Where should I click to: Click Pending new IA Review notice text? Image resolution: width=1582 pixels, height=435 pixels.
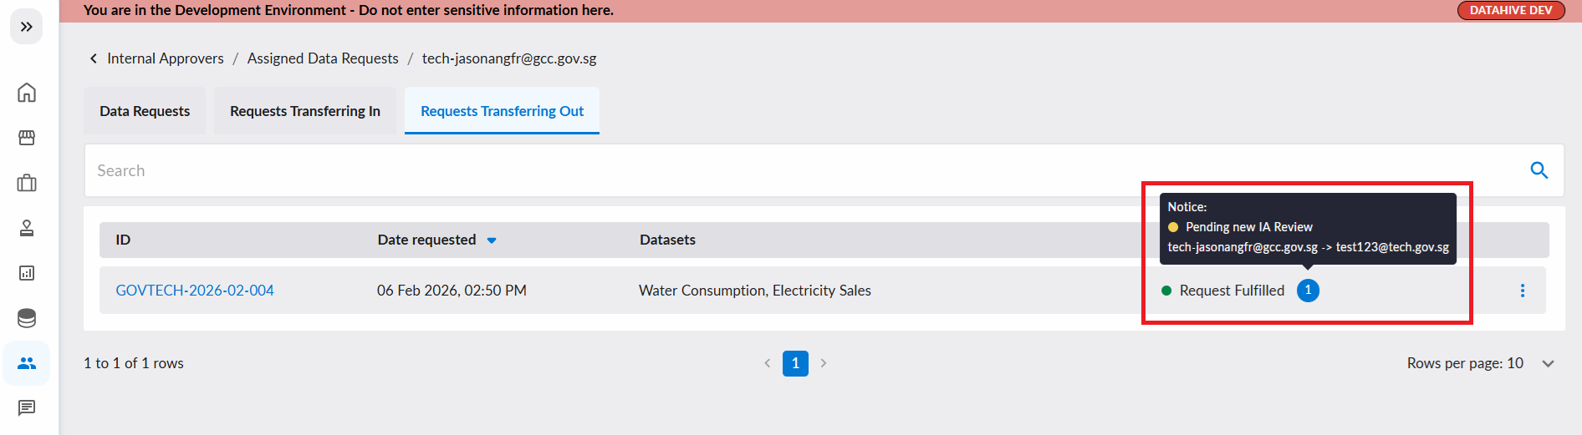click(1249, 227)
